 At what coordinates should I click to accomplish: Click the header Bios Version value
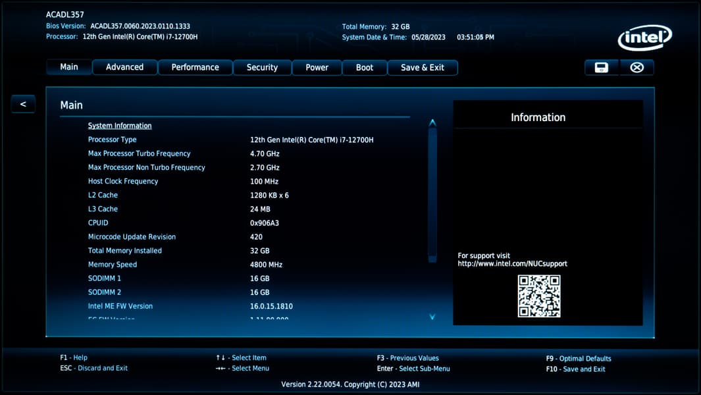(x=140, y=26)
